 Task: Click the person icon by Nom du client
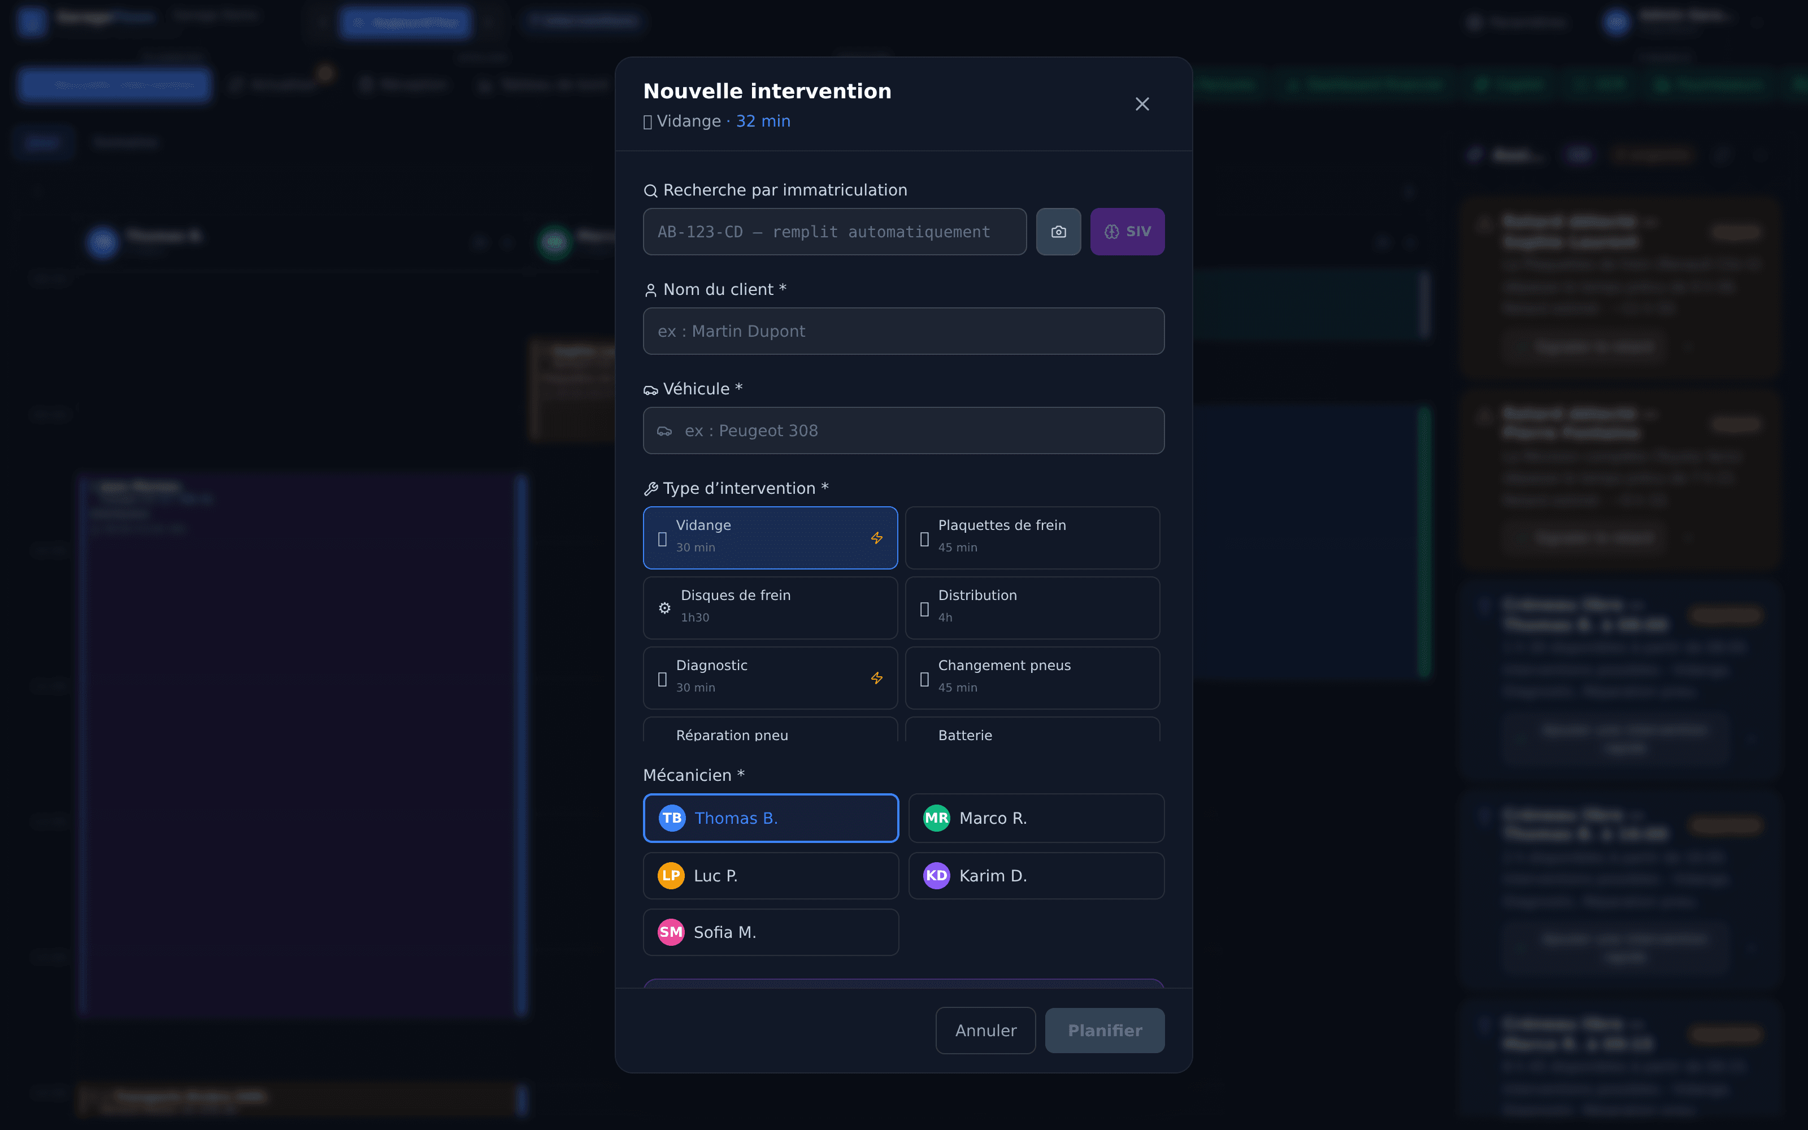pos(650,290)
